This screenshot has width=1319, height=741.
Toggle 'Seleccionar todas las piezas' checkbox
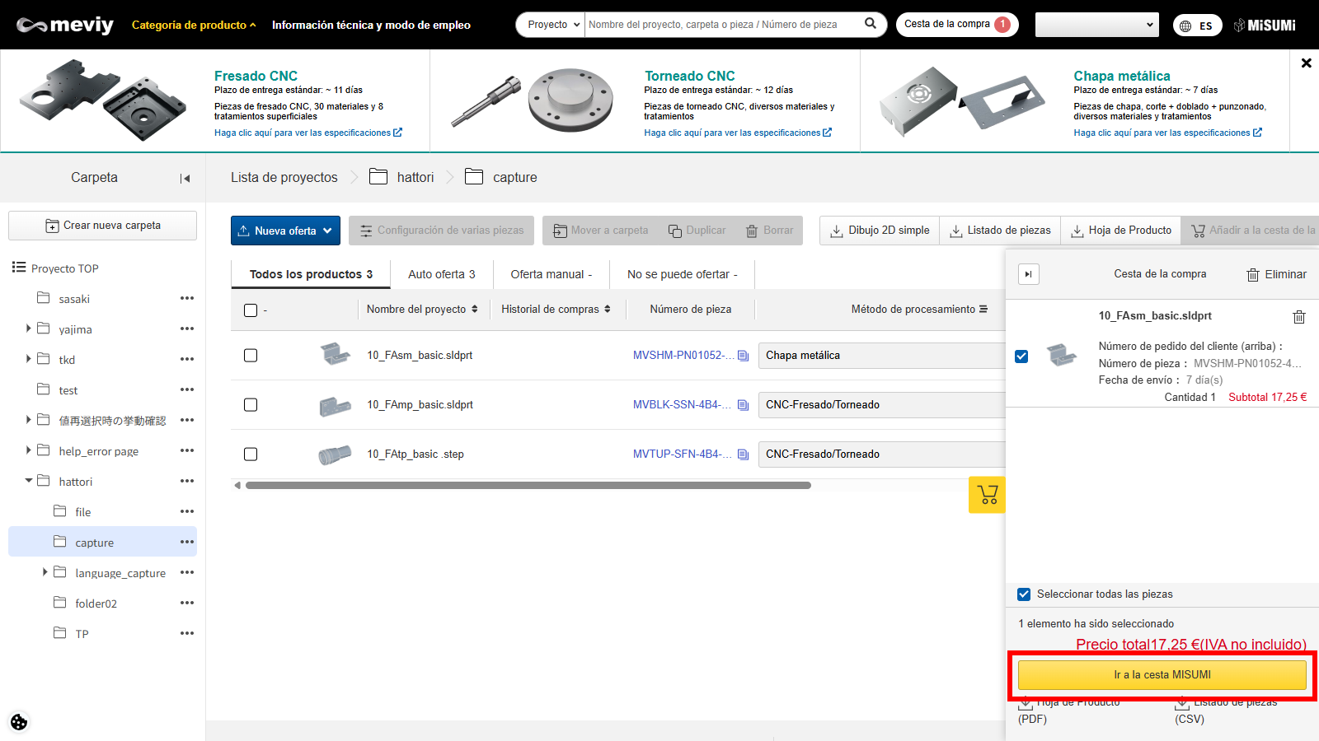pos(1024,594)
